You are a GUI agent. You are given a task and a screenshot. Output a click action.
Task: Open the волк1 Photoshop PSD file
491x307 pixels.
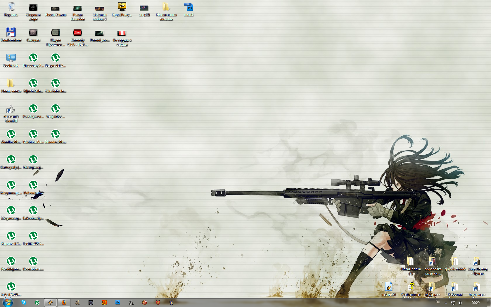(189, 9)
